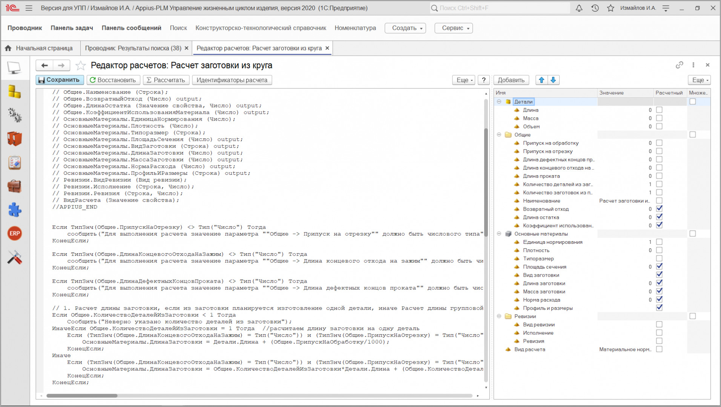Open the Создать dropdown menu
The image size is (721, 407).
pyautogui.click(x=405, y=28)
